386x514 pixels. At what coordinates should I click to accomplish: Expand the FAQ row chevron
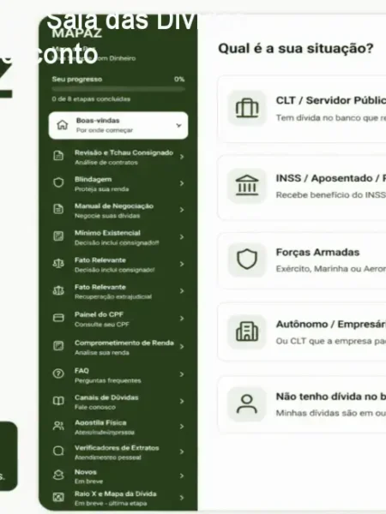(182, 374)
